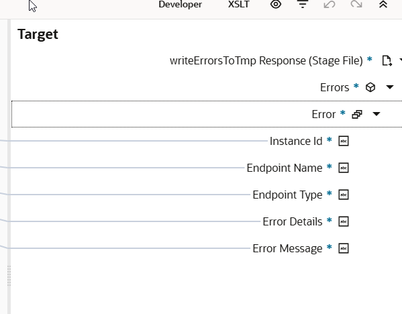Image resolution: width=402 pixels, height=314 pixels.
Task: Select writeErrorsToTmp Response (Stage File) node
Action: coord(266,61)
